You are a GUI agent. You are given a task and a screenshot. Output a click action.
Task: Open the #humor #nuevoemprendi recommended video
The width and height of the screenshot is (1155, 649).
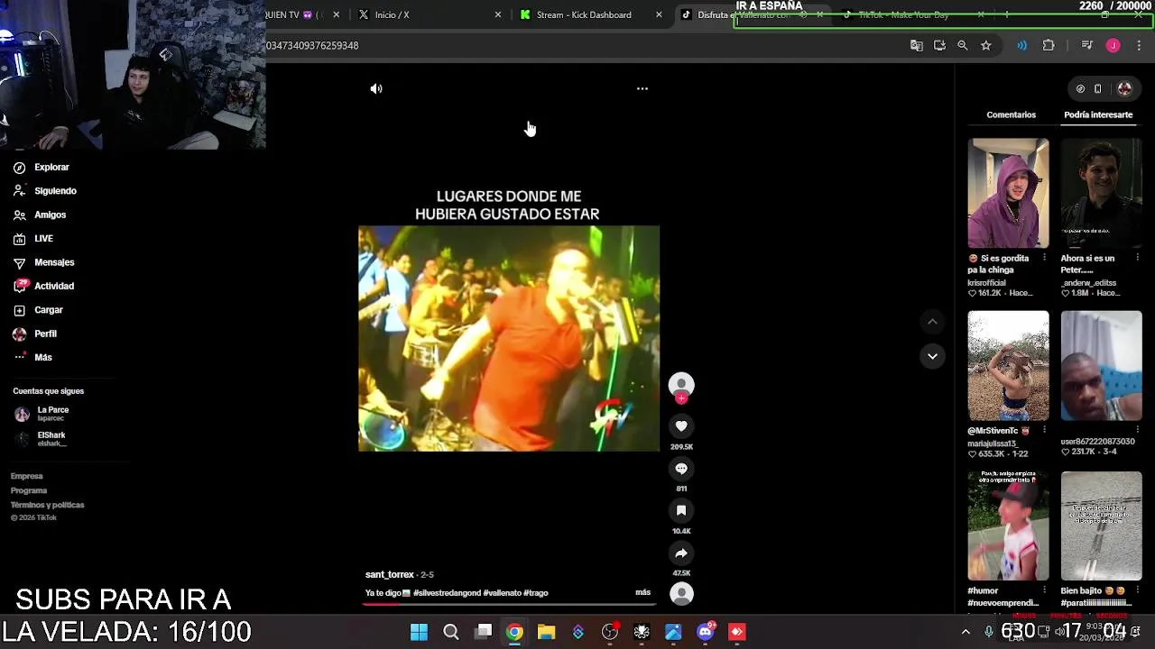point(1008,526)
